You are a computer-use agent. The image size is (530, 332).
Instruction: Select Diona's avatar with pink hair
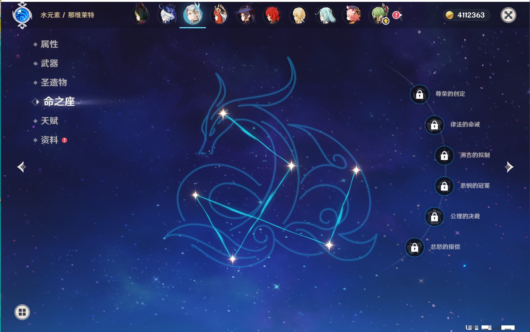coord(352,15)
